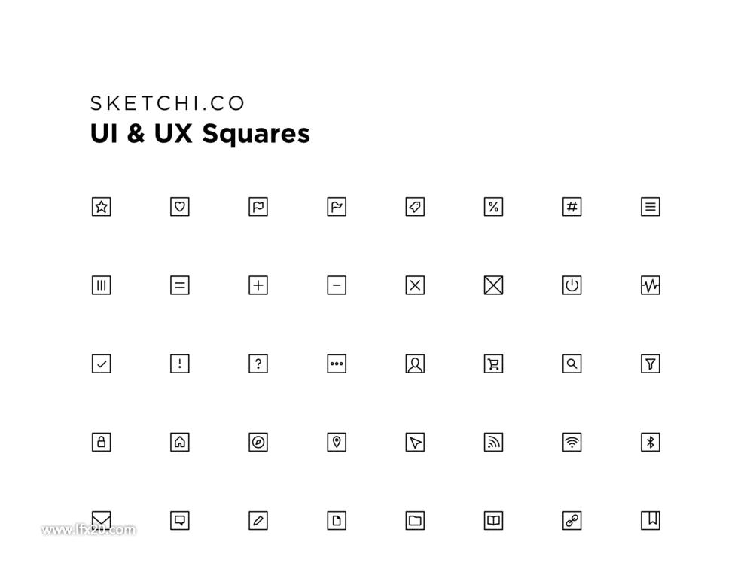Click the home house icon
The image size is (753, 569).
tap(180, 442)
